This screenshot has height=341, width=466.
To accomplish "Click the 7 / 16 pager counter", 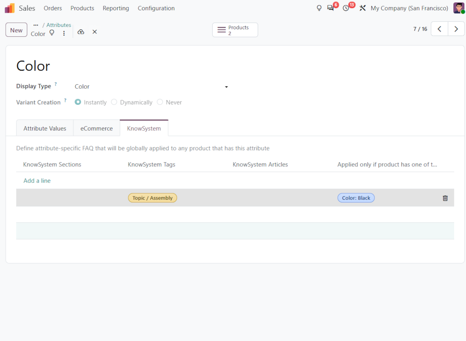I will 420,29.
